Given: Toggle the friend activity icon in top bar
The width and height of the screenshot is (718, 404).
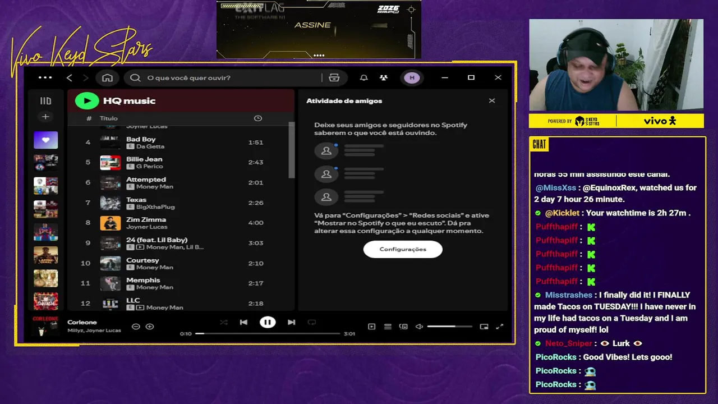Looking at the screenshot, I should [383, 77].
